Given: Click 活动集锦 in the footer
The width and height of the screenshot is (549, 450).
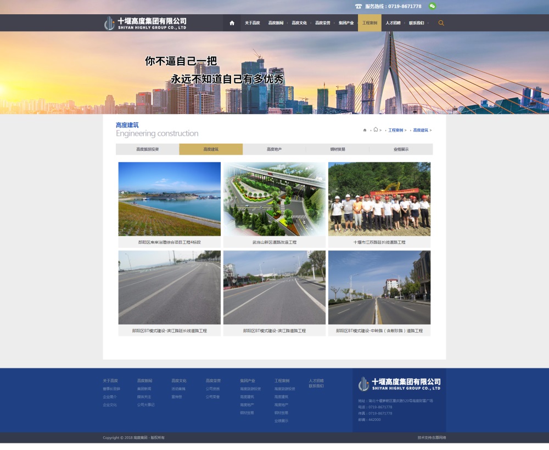Looking at the screenshot, I should 178,389.
